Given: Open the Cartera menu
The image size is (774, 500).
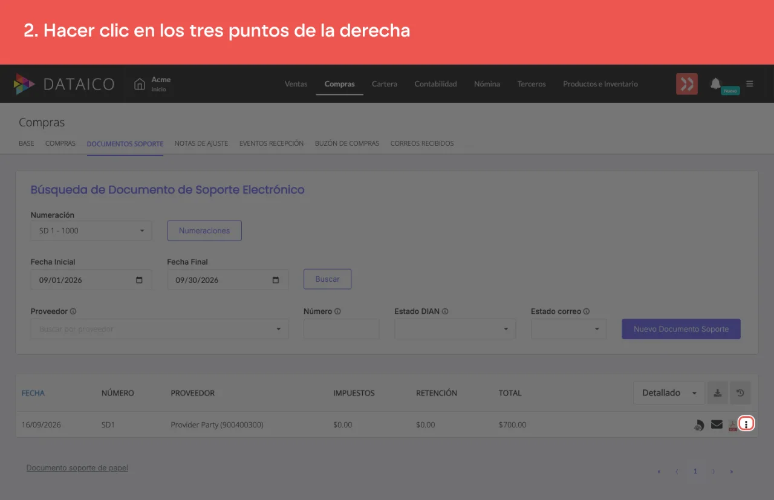Looking at the screenshot, I should point(385,84).
